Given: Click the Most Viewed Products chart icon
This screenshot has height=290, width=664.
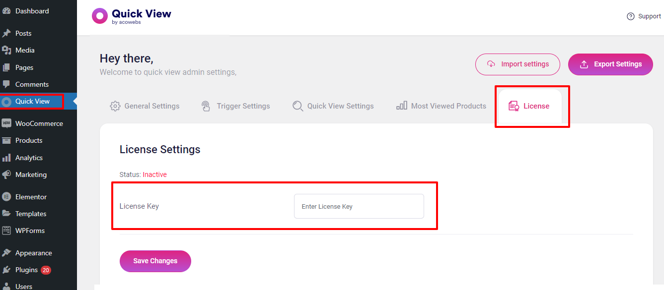Looking at the screenshot, I should (x=402, y=106).
